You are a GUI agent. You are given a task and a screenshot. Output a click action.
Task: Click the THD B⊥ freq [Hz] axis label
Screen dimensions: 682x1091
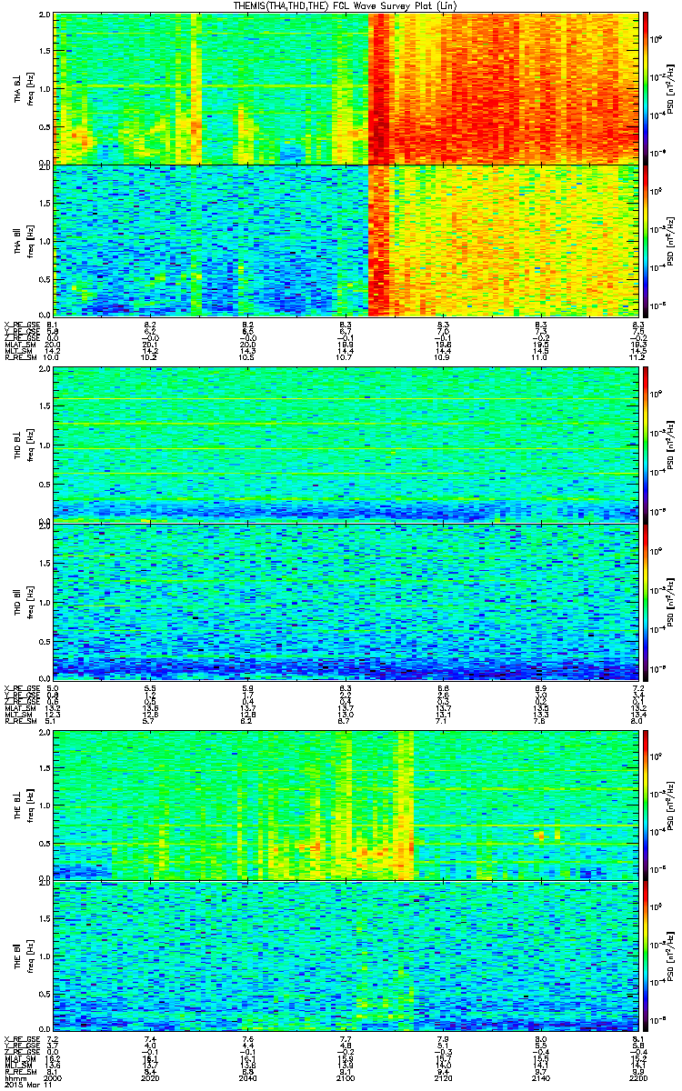click(x=31, y=444)
